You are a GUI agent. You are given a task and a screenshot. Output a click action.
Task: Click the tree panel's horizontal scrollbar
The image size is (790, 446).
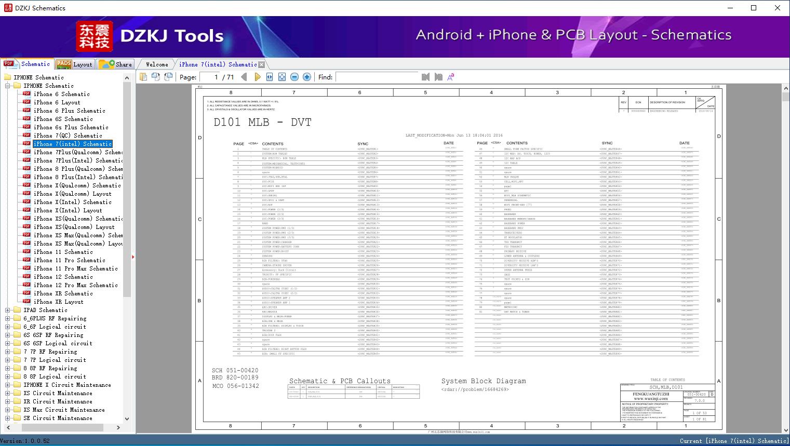[x=62, y=427]
